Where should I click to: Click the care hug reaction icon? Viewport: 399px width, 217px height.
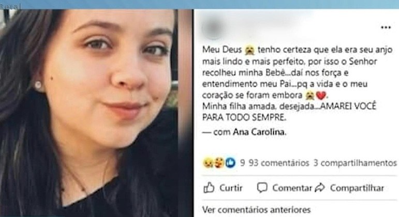tap(219, 163)
